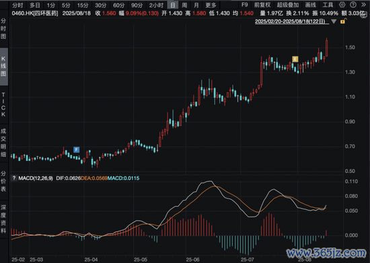The image size is (370, 263).
Task: Open chart settings gear icon
Action: coord(342,5)
